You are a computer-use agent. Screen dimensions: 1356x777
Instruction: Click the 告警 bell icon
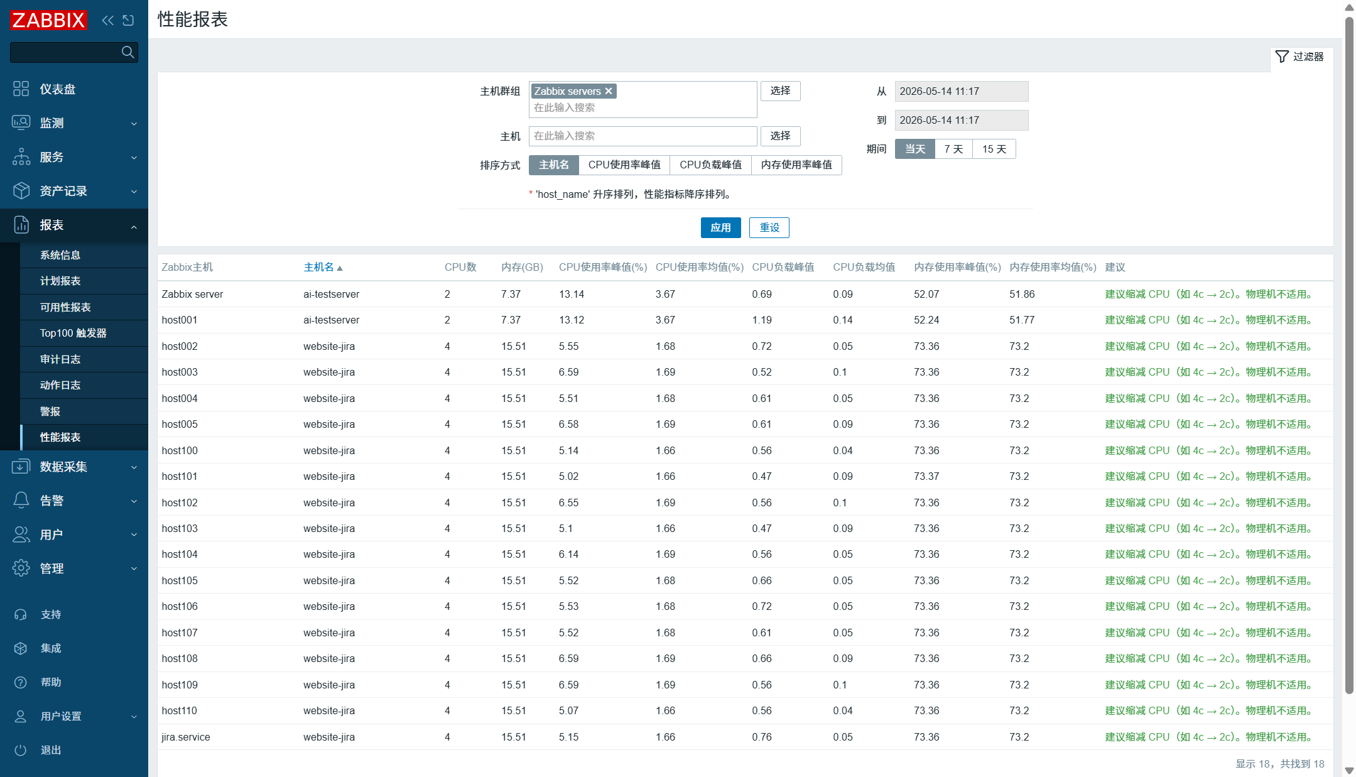[21, 500]
